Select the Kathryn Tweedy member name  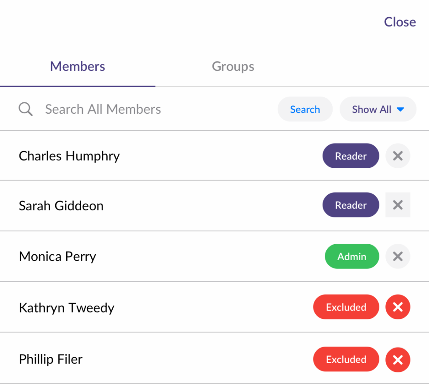(67, 308)
